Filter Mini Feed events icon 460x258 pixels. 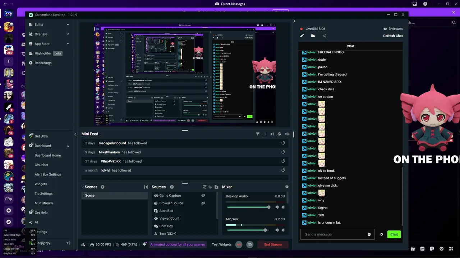click(258, 134)
